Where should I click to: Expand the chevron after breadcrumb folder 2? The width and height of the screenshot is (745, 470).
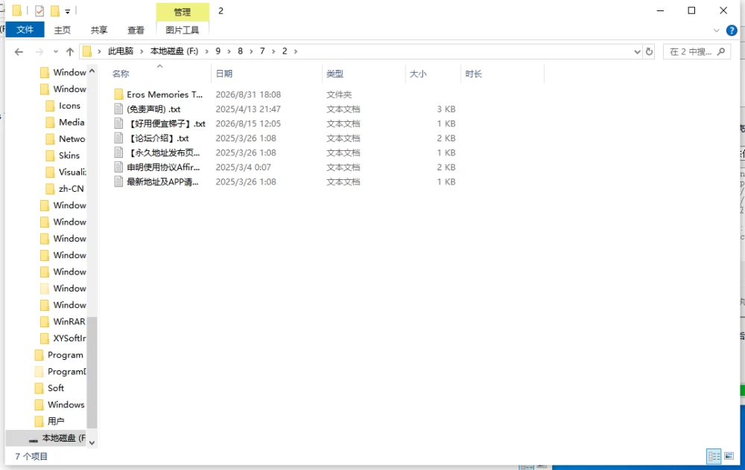click(x=296, y=51)
